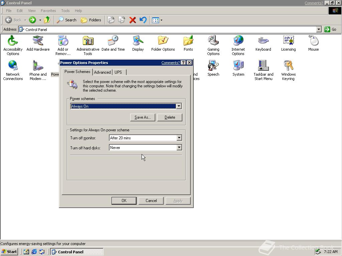Click the system tray network icon
Viewport: 342px width, 256px height.
click(x=318, y=252)
